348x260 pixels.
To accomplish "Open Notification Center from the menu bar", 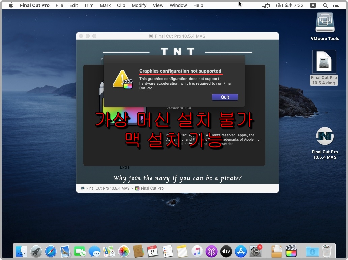I will (x=336, y=5).
